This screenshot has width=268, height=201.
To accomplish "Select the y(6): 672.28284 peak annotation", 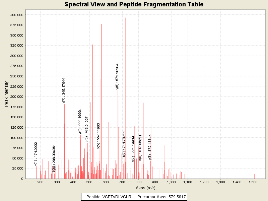I will coord(117,77).
